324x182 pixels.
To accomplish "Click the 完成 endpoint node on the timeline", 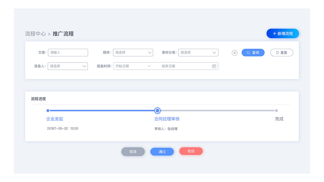I will coord(276,110).
